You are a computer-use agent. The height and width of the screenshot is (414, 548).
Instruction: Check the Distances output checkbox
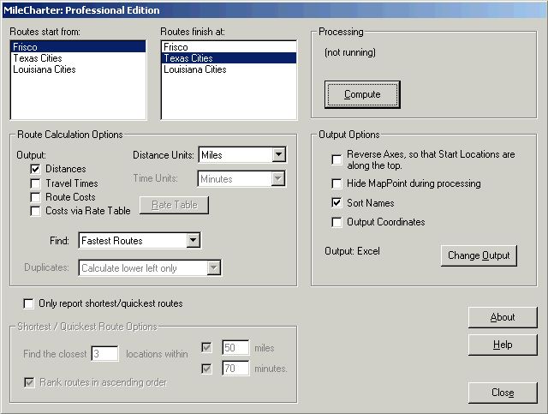click(35, 169)
